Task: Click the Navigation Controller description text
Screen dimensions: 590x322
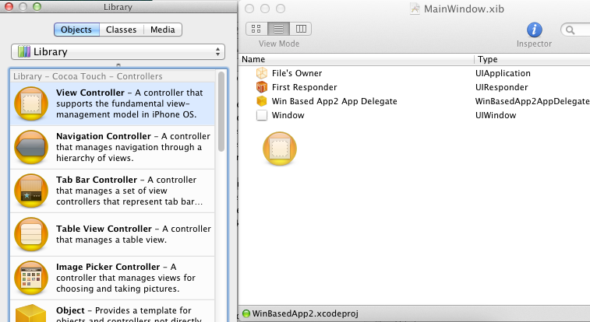Action: [x=133, y=147]
